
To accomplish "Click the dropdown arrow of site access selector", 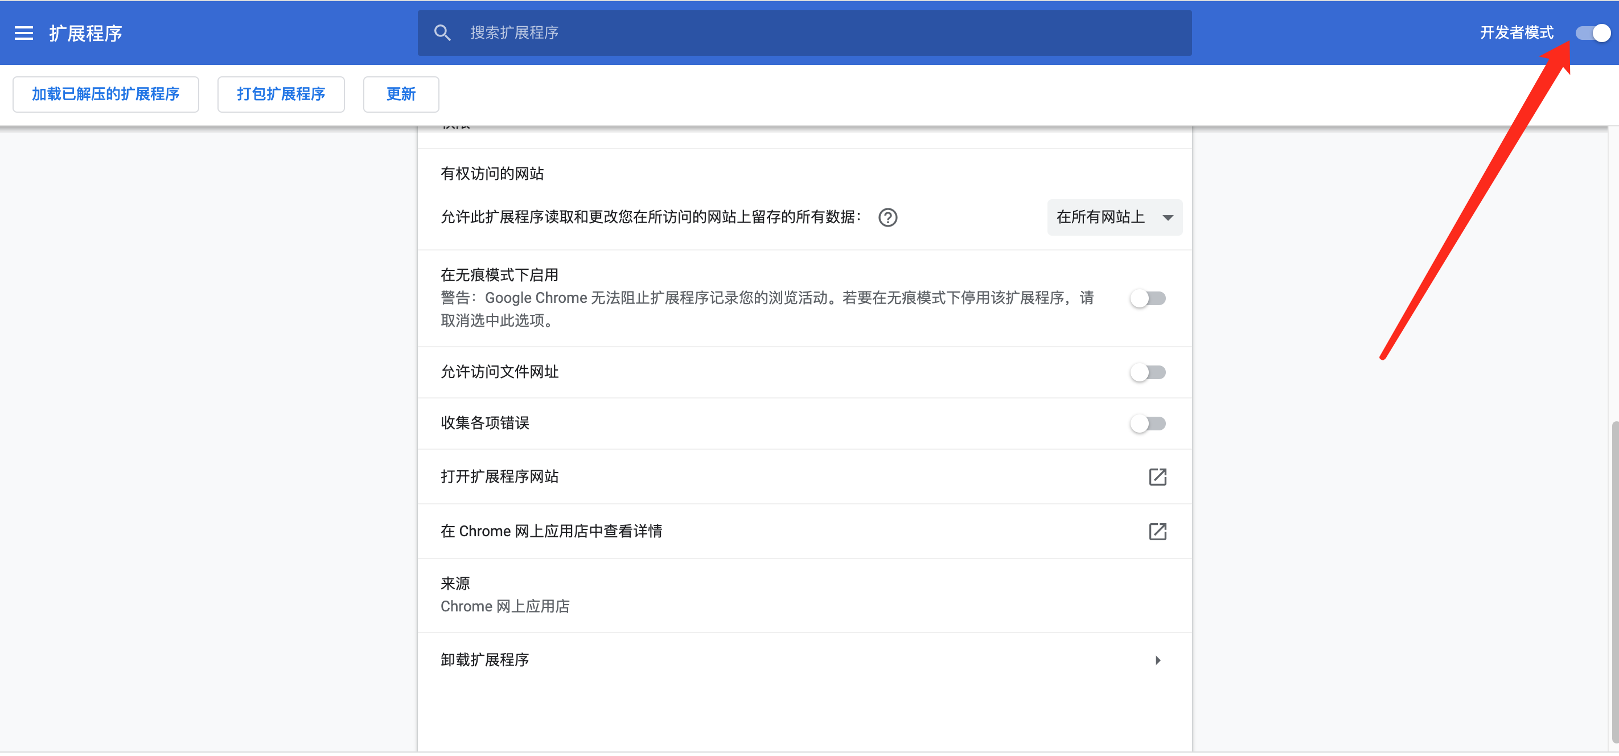I will pyautogui.click(x=1167, y=218).
